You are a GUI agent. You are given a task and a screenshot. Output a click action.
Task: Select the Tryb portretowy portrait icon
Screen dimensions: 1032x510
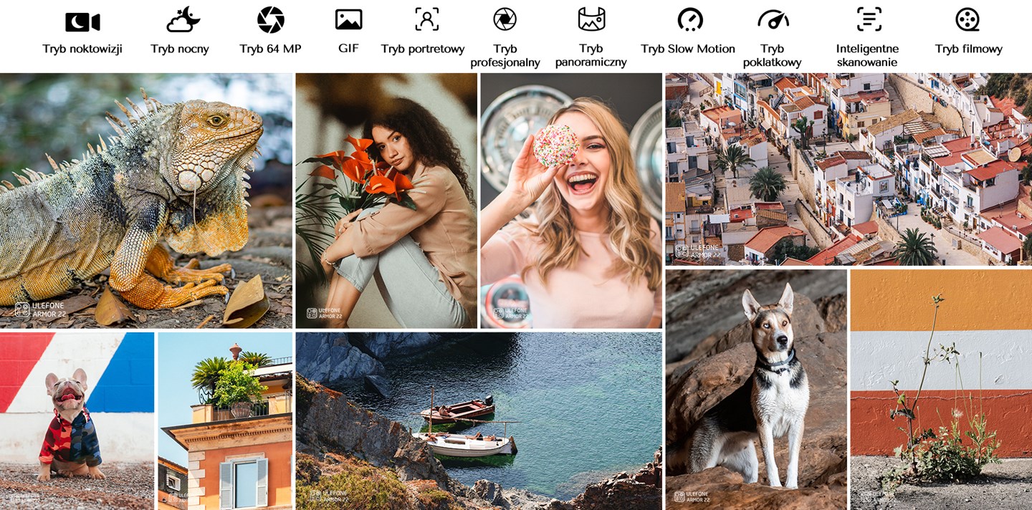click(x=426, y=19)
